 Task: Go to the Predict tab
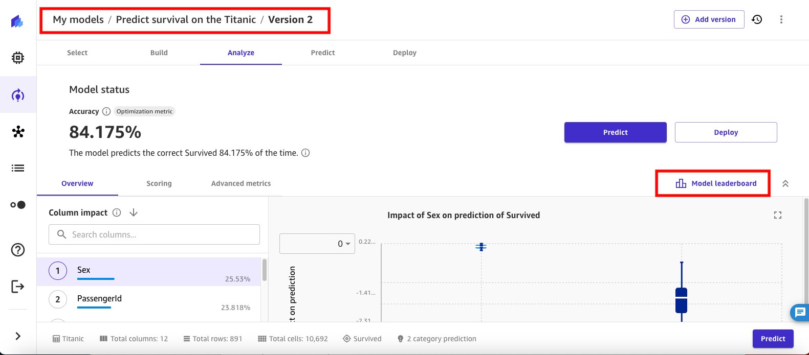(323, 53)
